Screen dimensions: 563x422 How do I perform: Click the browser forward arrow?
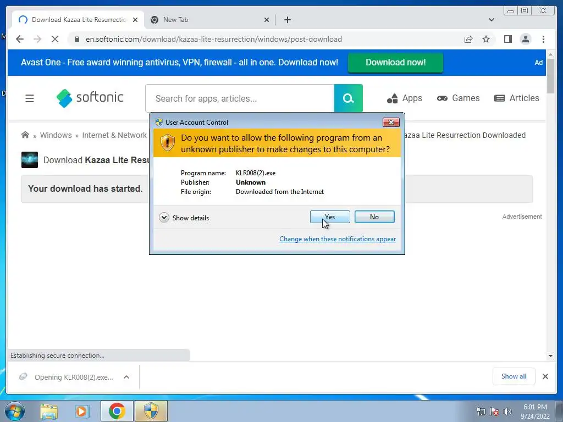37,39
